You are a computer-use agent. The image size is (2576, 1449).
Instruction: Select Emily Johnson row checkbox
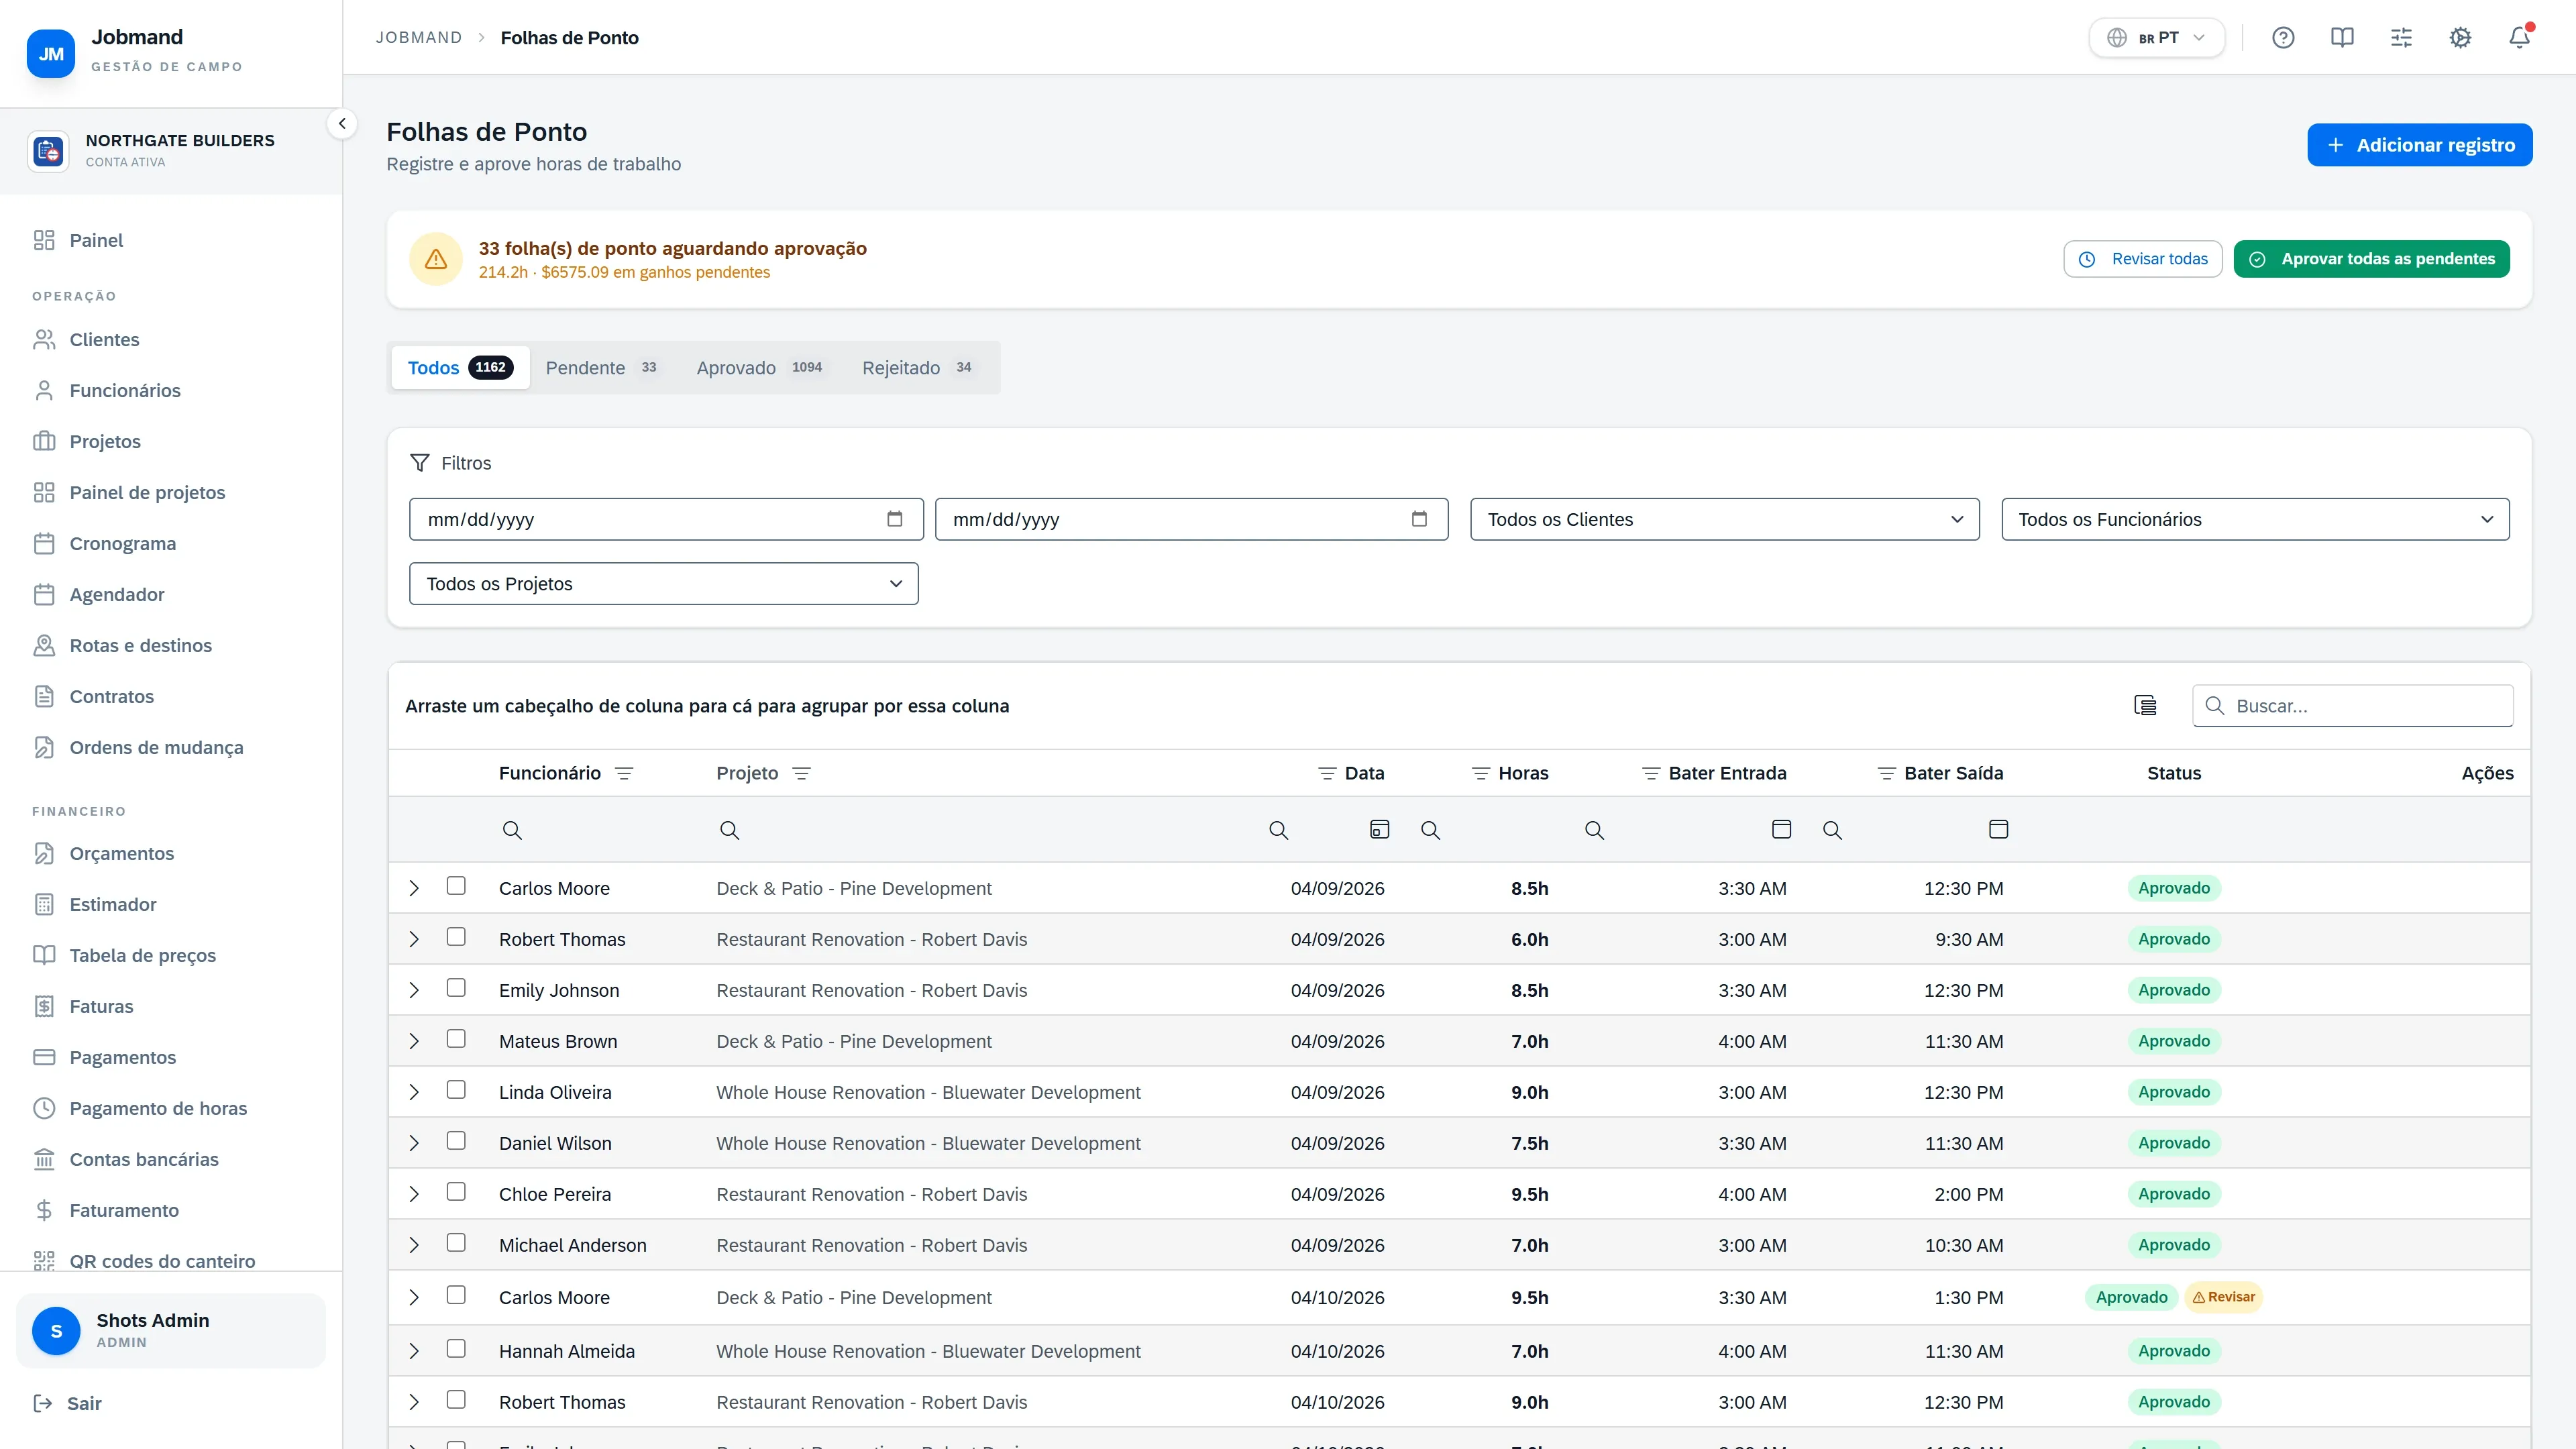pyautogui.click(x=456, y=988)
